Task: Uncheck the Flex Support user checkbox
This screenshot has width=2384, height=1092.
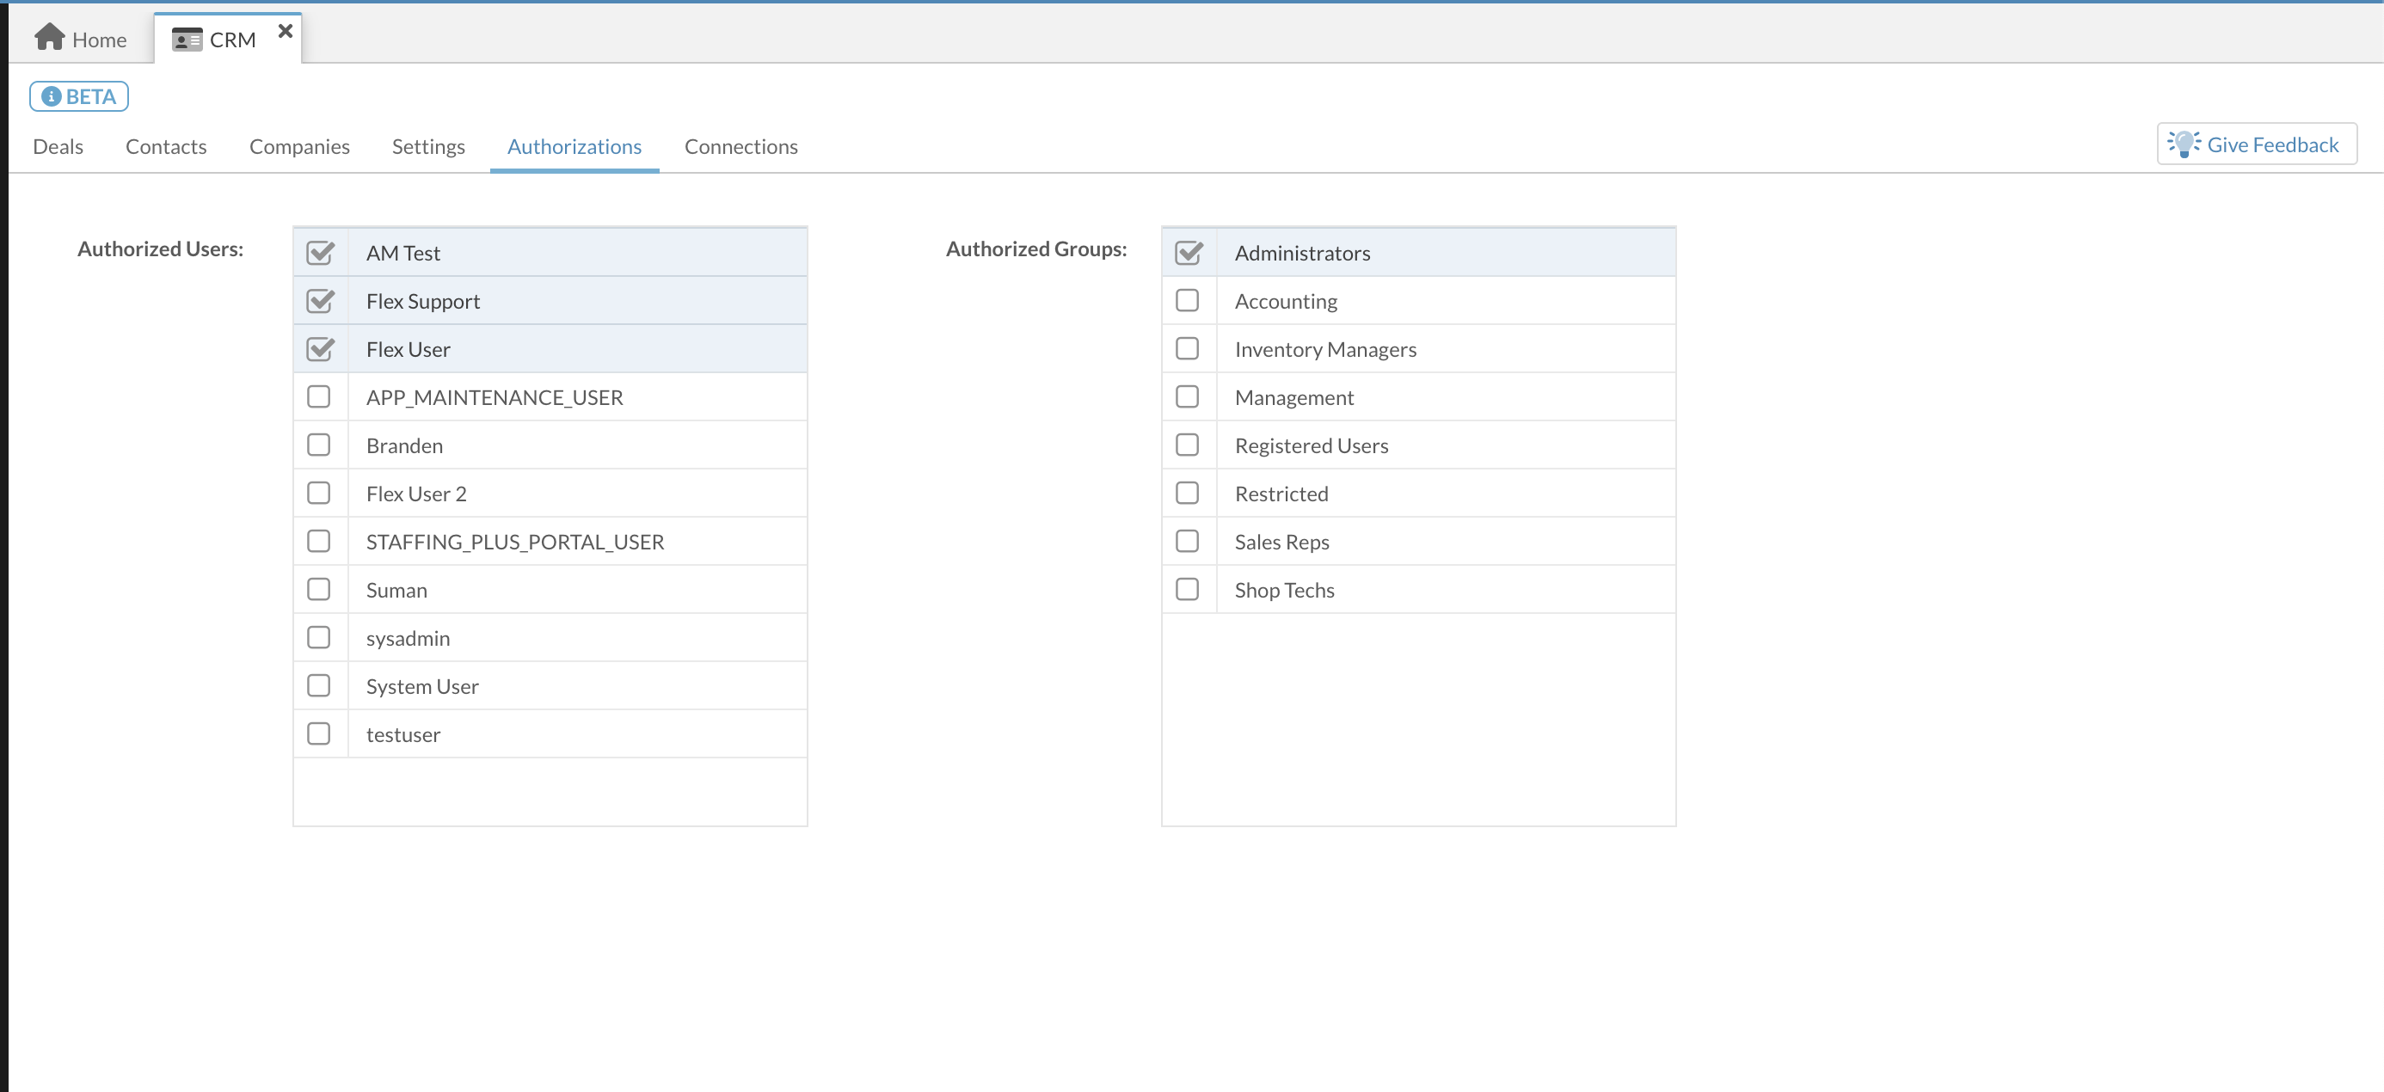Action: click(x=320, y=301)
